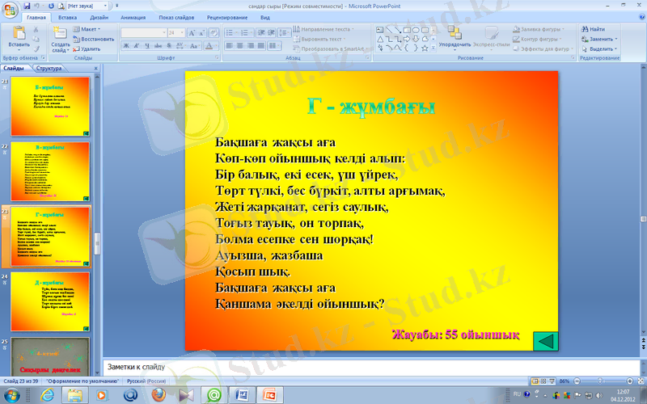Screen dimensions: 647x404
Task: Toggle bold text formatting
Action: (x=126, y=46)
